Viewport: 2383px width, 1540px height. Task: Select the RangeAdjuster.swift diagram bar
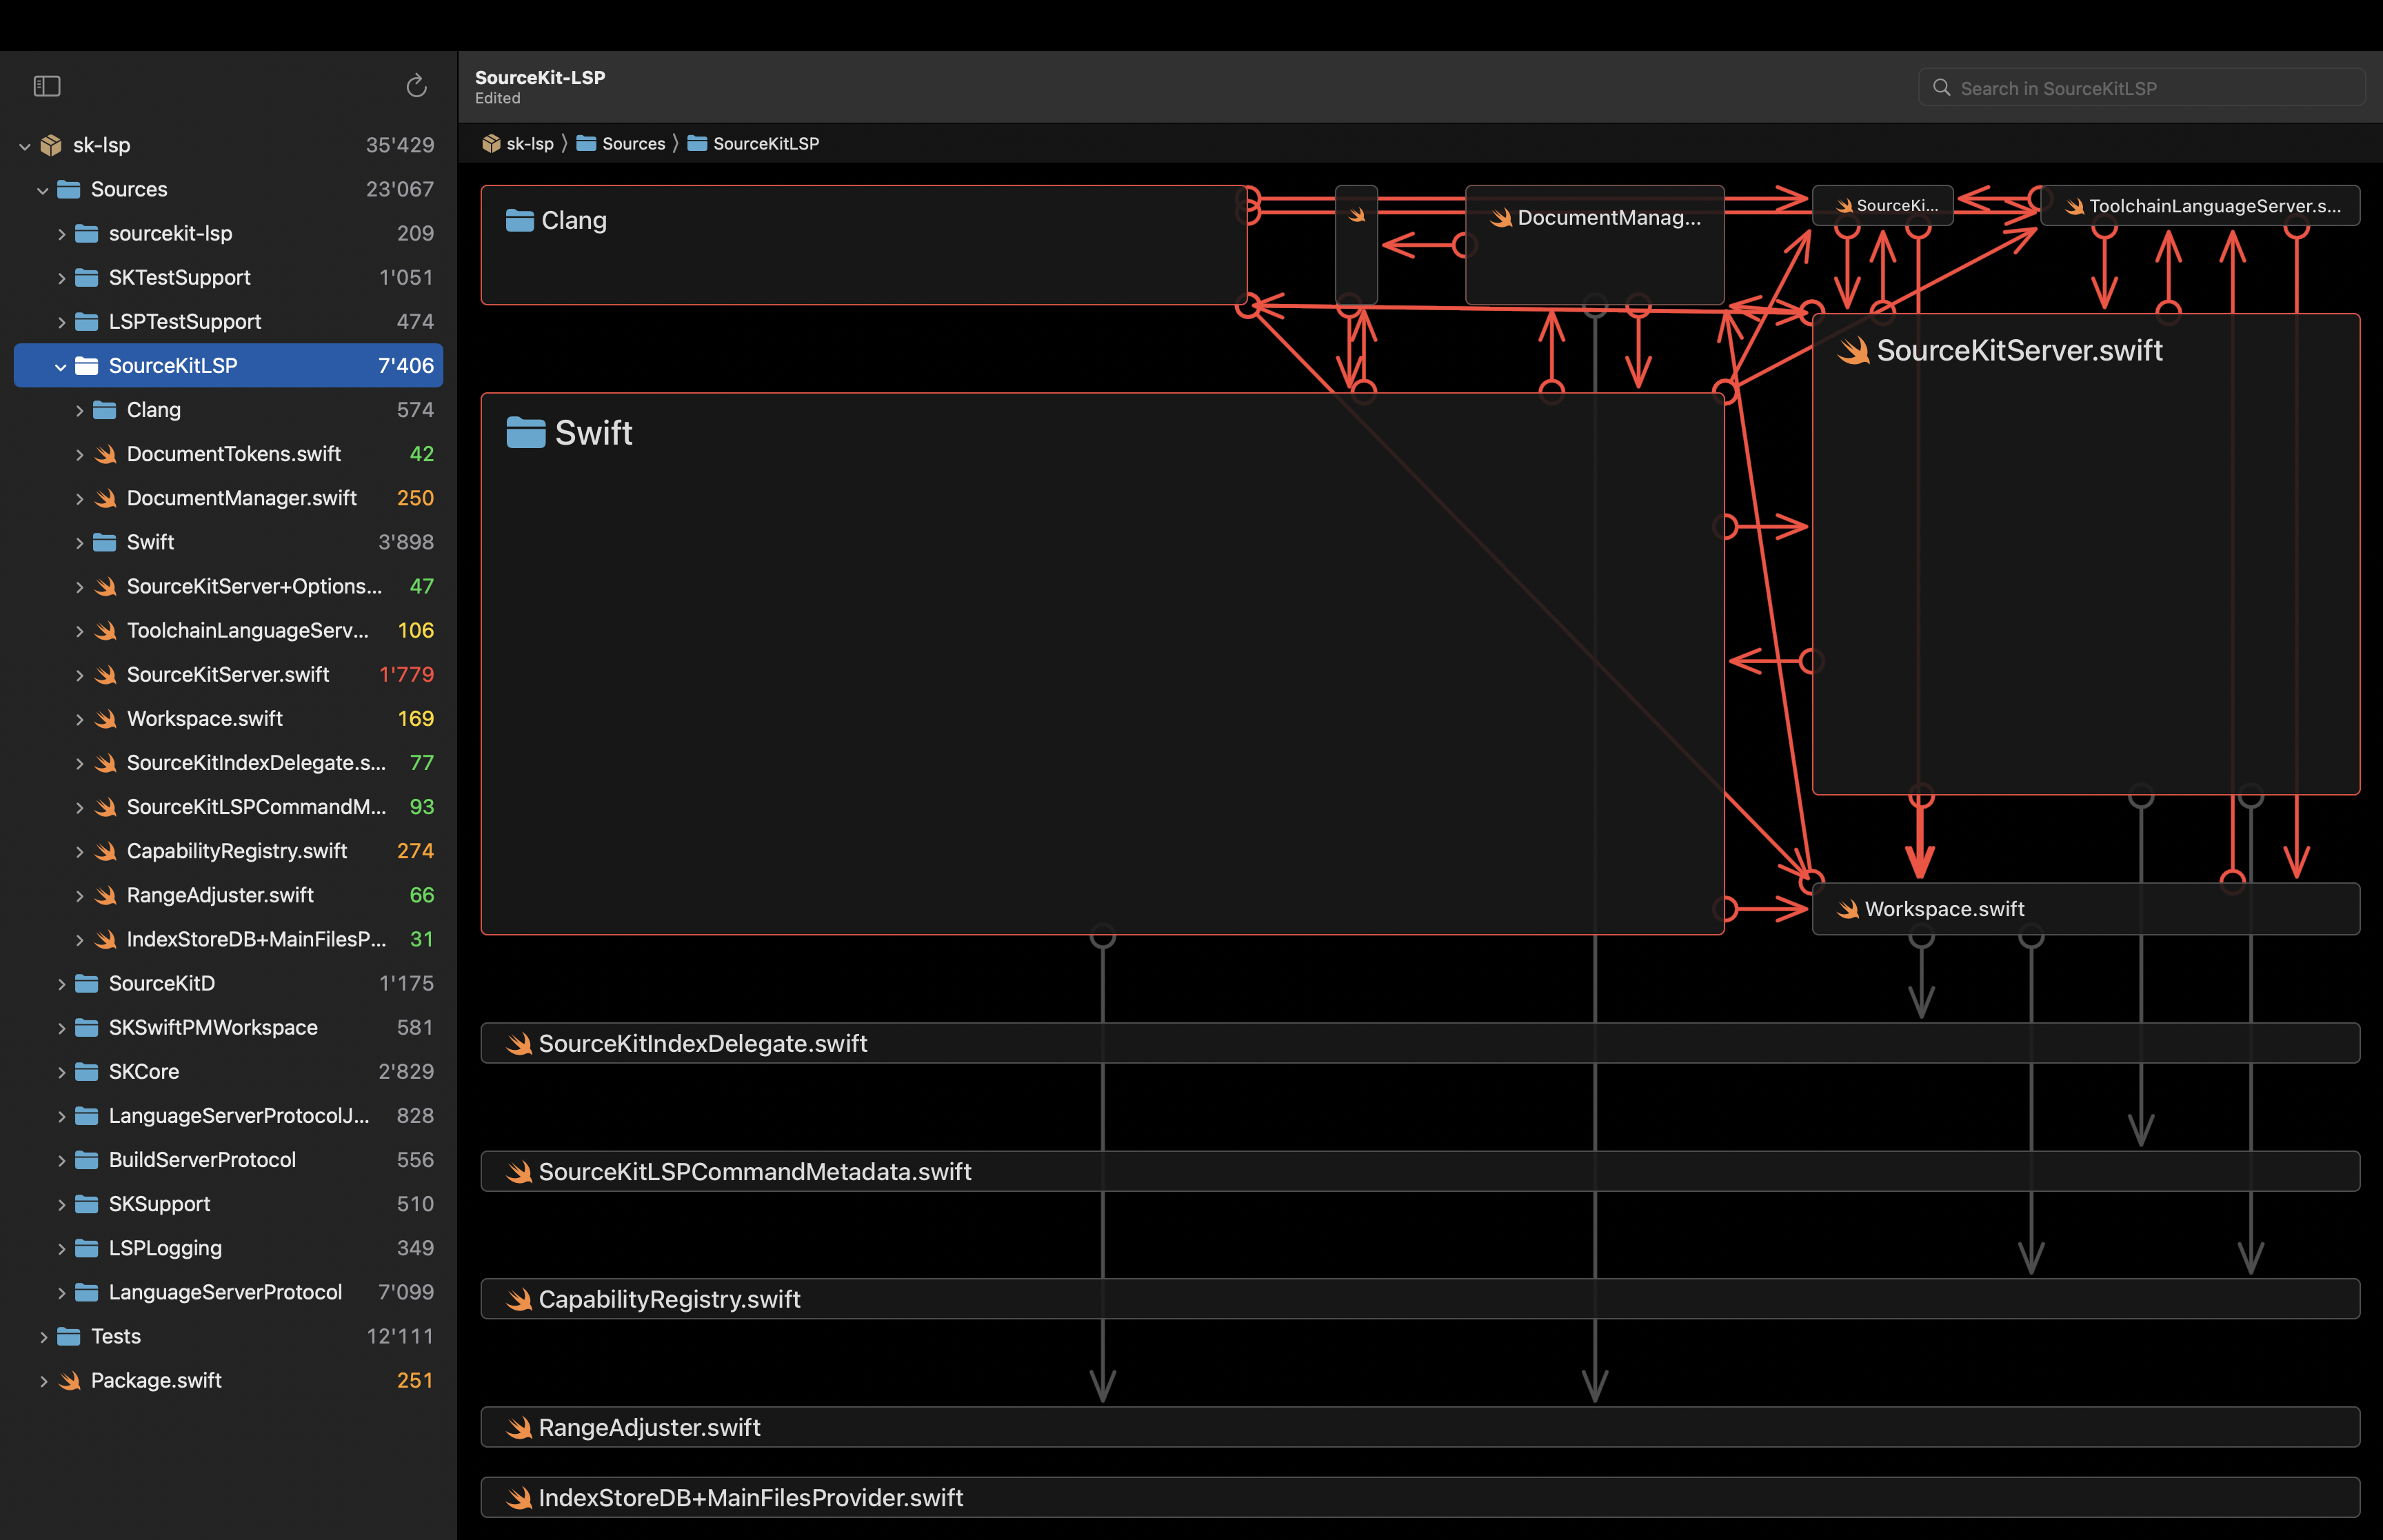click(x=1420, y=1428)
